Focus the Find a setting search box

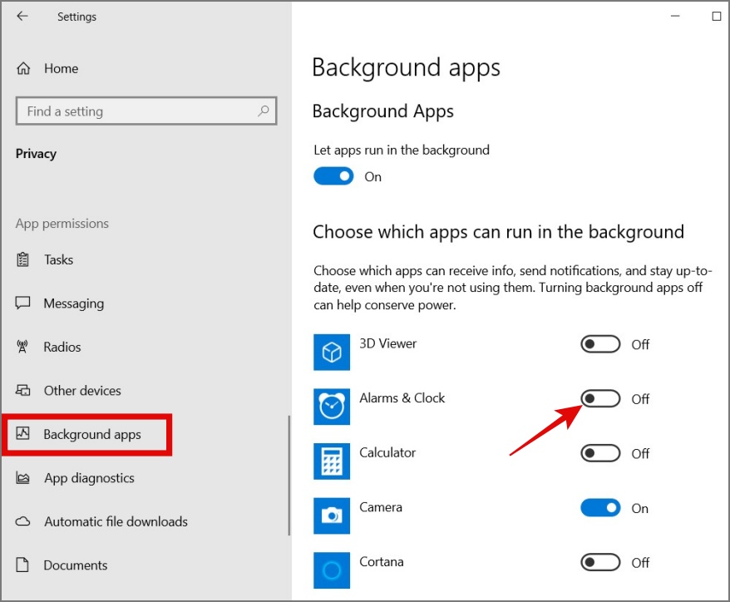pyautogui.click(x=146, y=111)
